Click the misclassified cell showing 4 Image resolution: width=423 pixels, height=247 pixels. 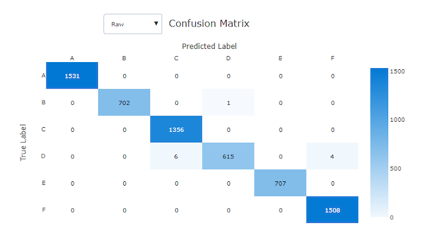tap(332, 157)
